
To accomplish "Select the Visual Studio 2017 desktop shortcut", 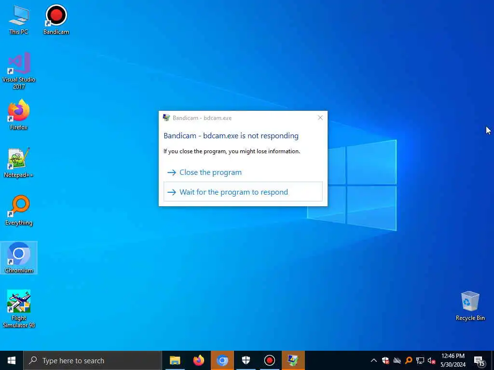I will click(x=19, y=71).
